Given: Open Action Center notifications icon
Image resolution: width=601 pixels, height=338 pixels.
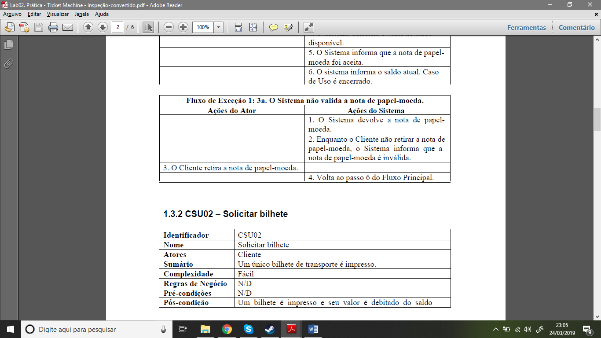Looking at the screenshot, I should click(x=587, y=329).
